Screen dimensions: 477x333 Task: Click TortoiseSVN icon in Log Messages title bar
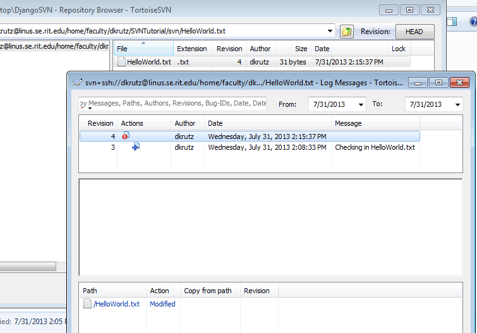pyautogui.click(x=78, y=82)
